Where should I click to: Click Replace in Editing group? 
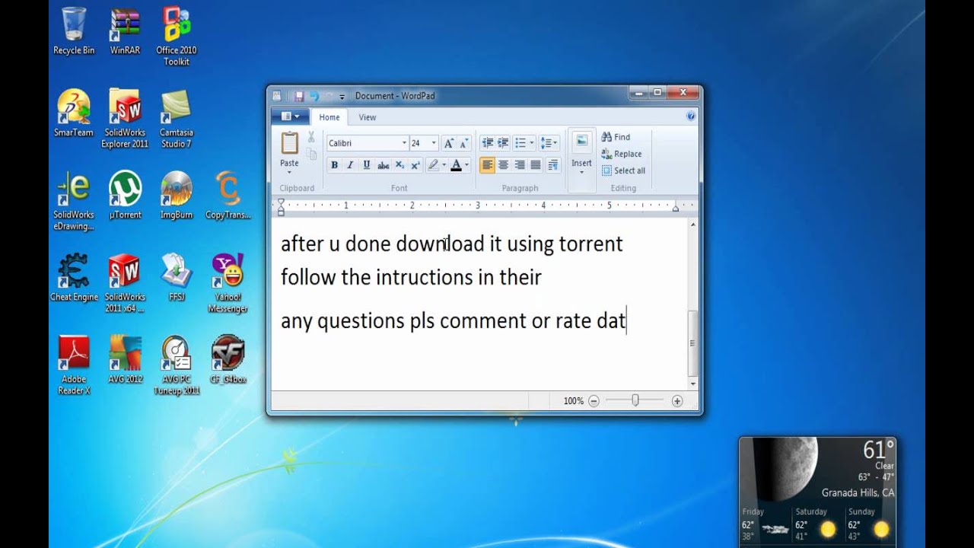[x=622, y=154]
